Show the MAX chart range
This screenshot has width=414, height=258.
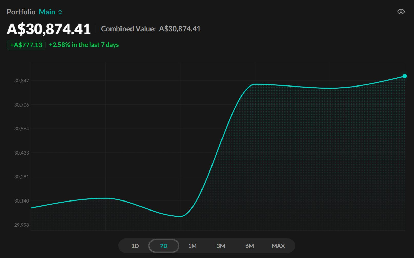pos(278,246)
